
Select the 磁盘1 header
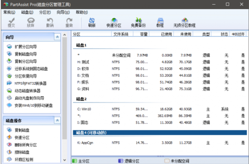tap(81, 45)
